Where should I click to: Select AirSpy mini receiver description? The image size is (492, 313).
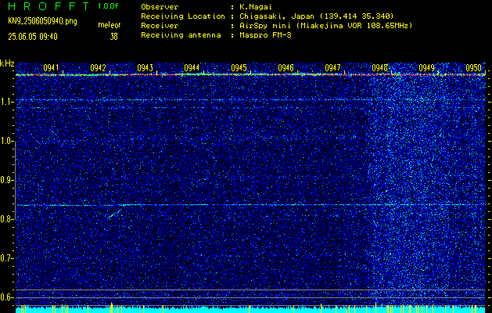pos(325,26)
